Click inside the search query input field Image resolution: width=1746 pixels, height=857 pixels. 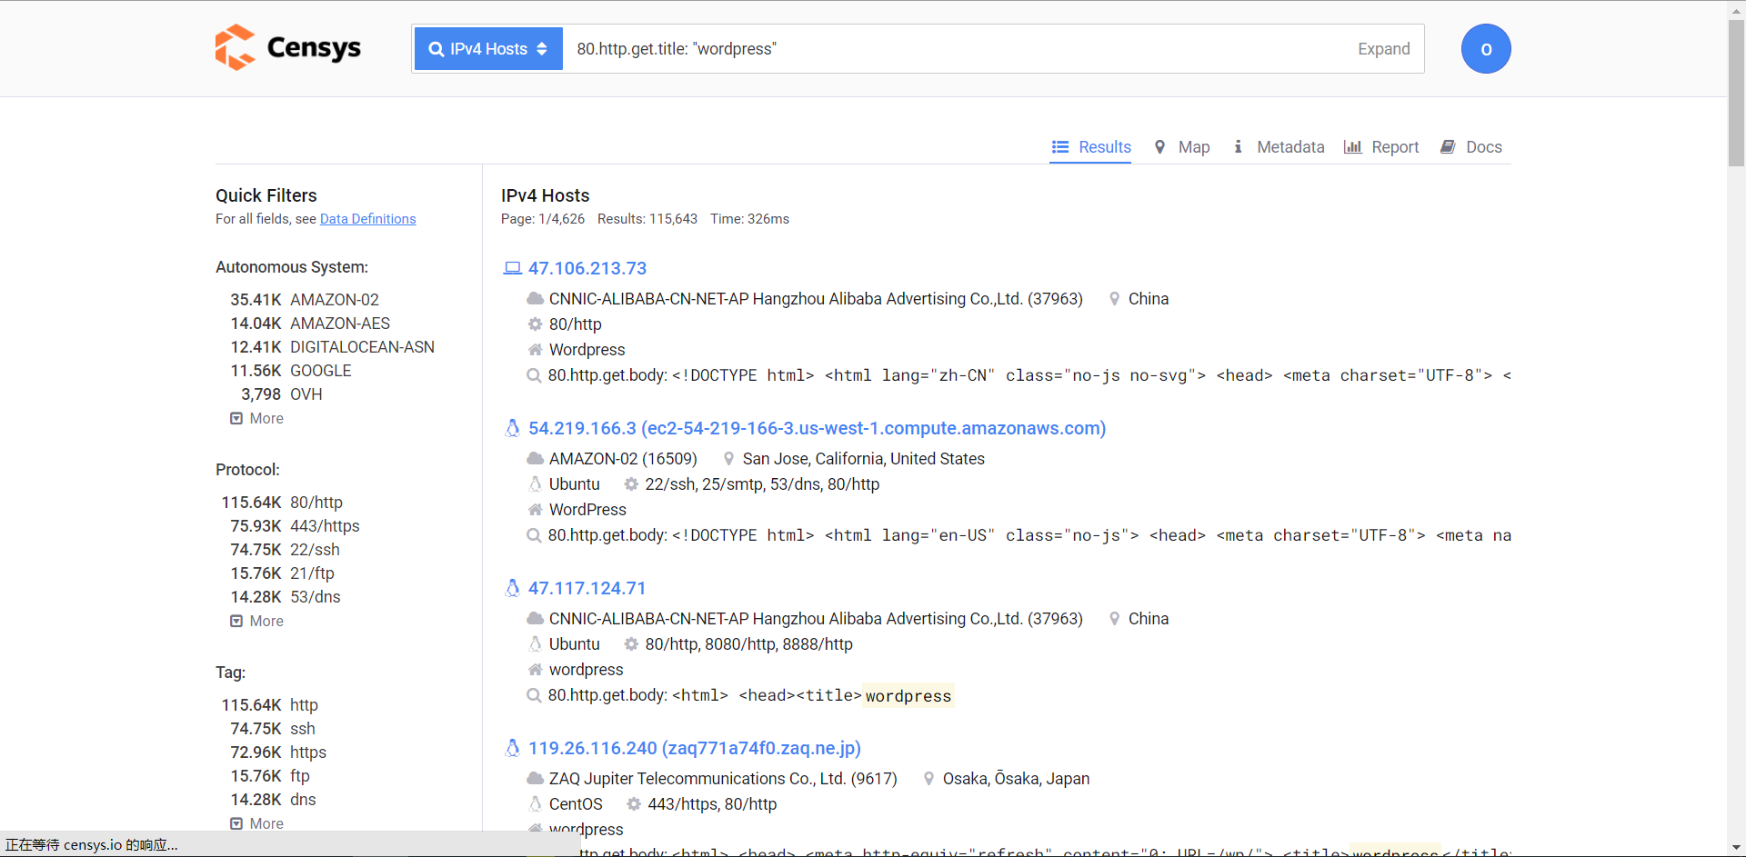pyautogui.click(x=955, y=49)
